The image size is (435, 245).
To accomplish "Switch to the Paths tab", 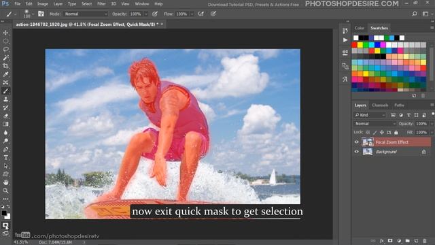I will click(x=399, y=105).
